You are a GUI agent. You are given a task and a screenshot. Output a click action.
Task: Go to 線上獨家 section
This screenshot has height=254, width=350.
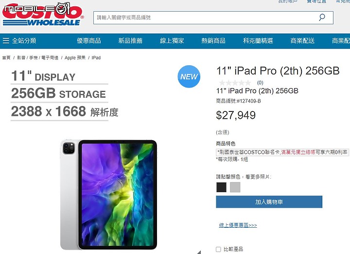[x=172, y=41]
